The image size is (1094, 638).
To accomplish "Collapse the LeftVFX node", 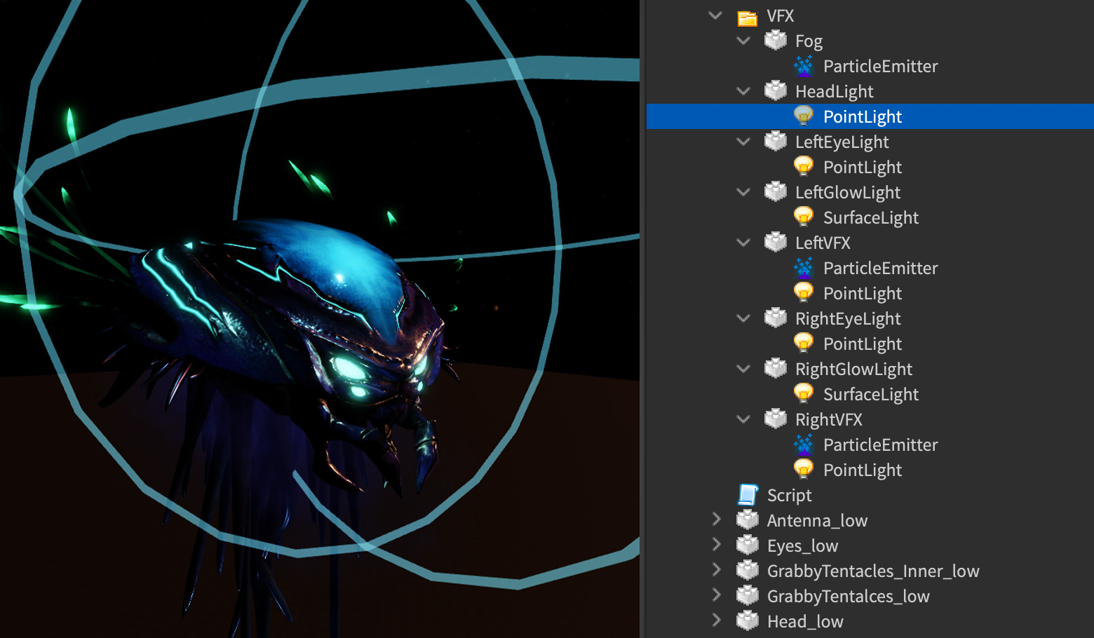I will (x=743, y=243).
